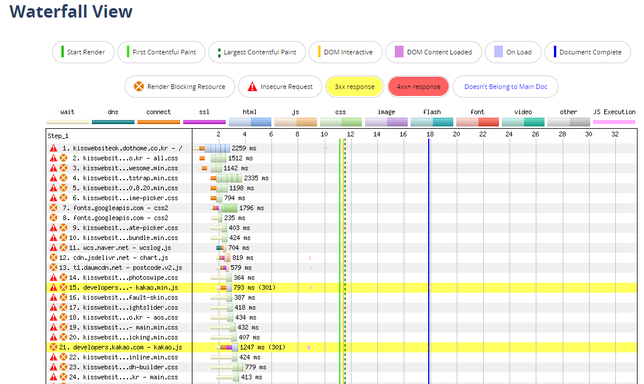Click the blue Document Complete line in waterfall
Screen dimensions: 644x384
point(429,234)
